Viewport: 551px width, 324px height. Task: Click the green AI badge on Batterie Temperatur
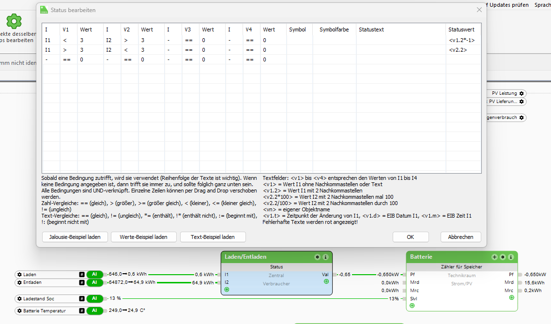(94, 310)
